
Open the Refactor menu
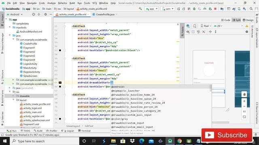click(x=62, y=3)
